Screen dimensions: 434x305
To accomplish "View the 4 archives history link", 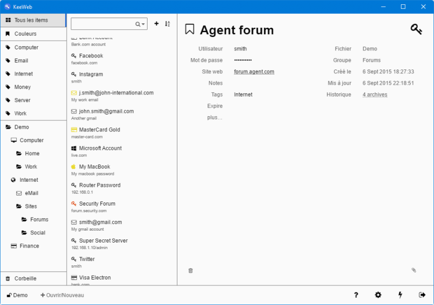I will coord(375,94).
